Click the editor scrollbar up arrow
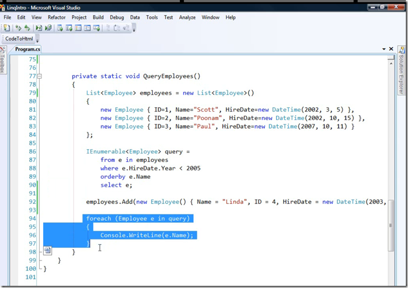This screenshot has width=408, height=288. pyautogui.click(x=391, y=64)
